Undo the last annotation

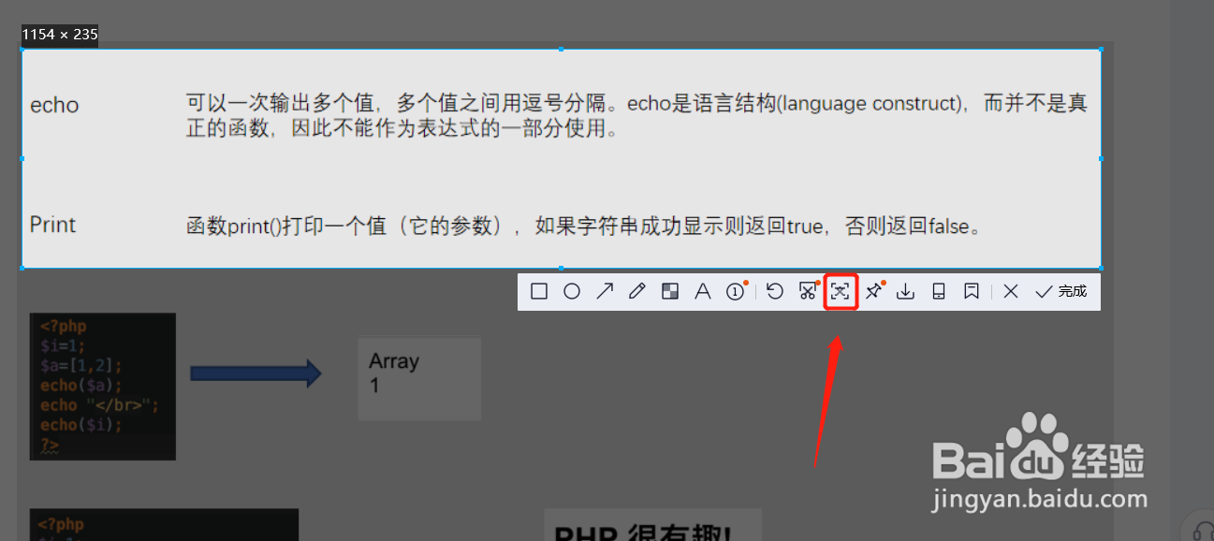pyautogui.click(x=775, y=291)
